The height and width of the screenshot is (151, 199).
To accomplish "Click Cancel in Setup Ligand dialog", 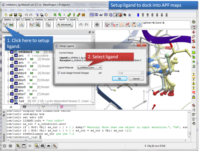I will click(136, 78).
